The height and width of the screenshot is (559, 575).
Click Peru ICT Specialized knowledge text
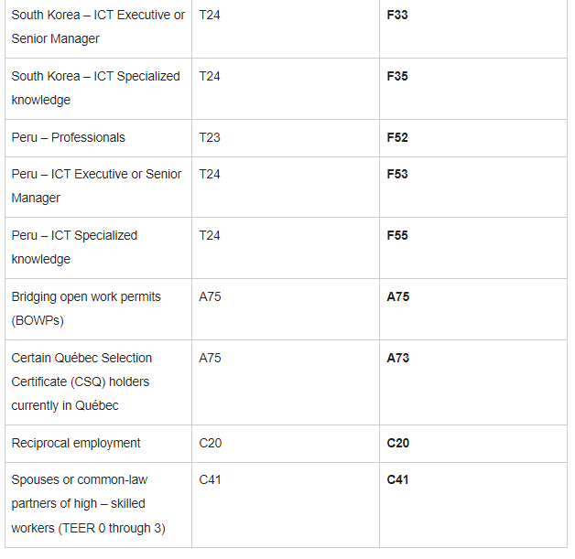pyautogui.click(x=74, y=247)
